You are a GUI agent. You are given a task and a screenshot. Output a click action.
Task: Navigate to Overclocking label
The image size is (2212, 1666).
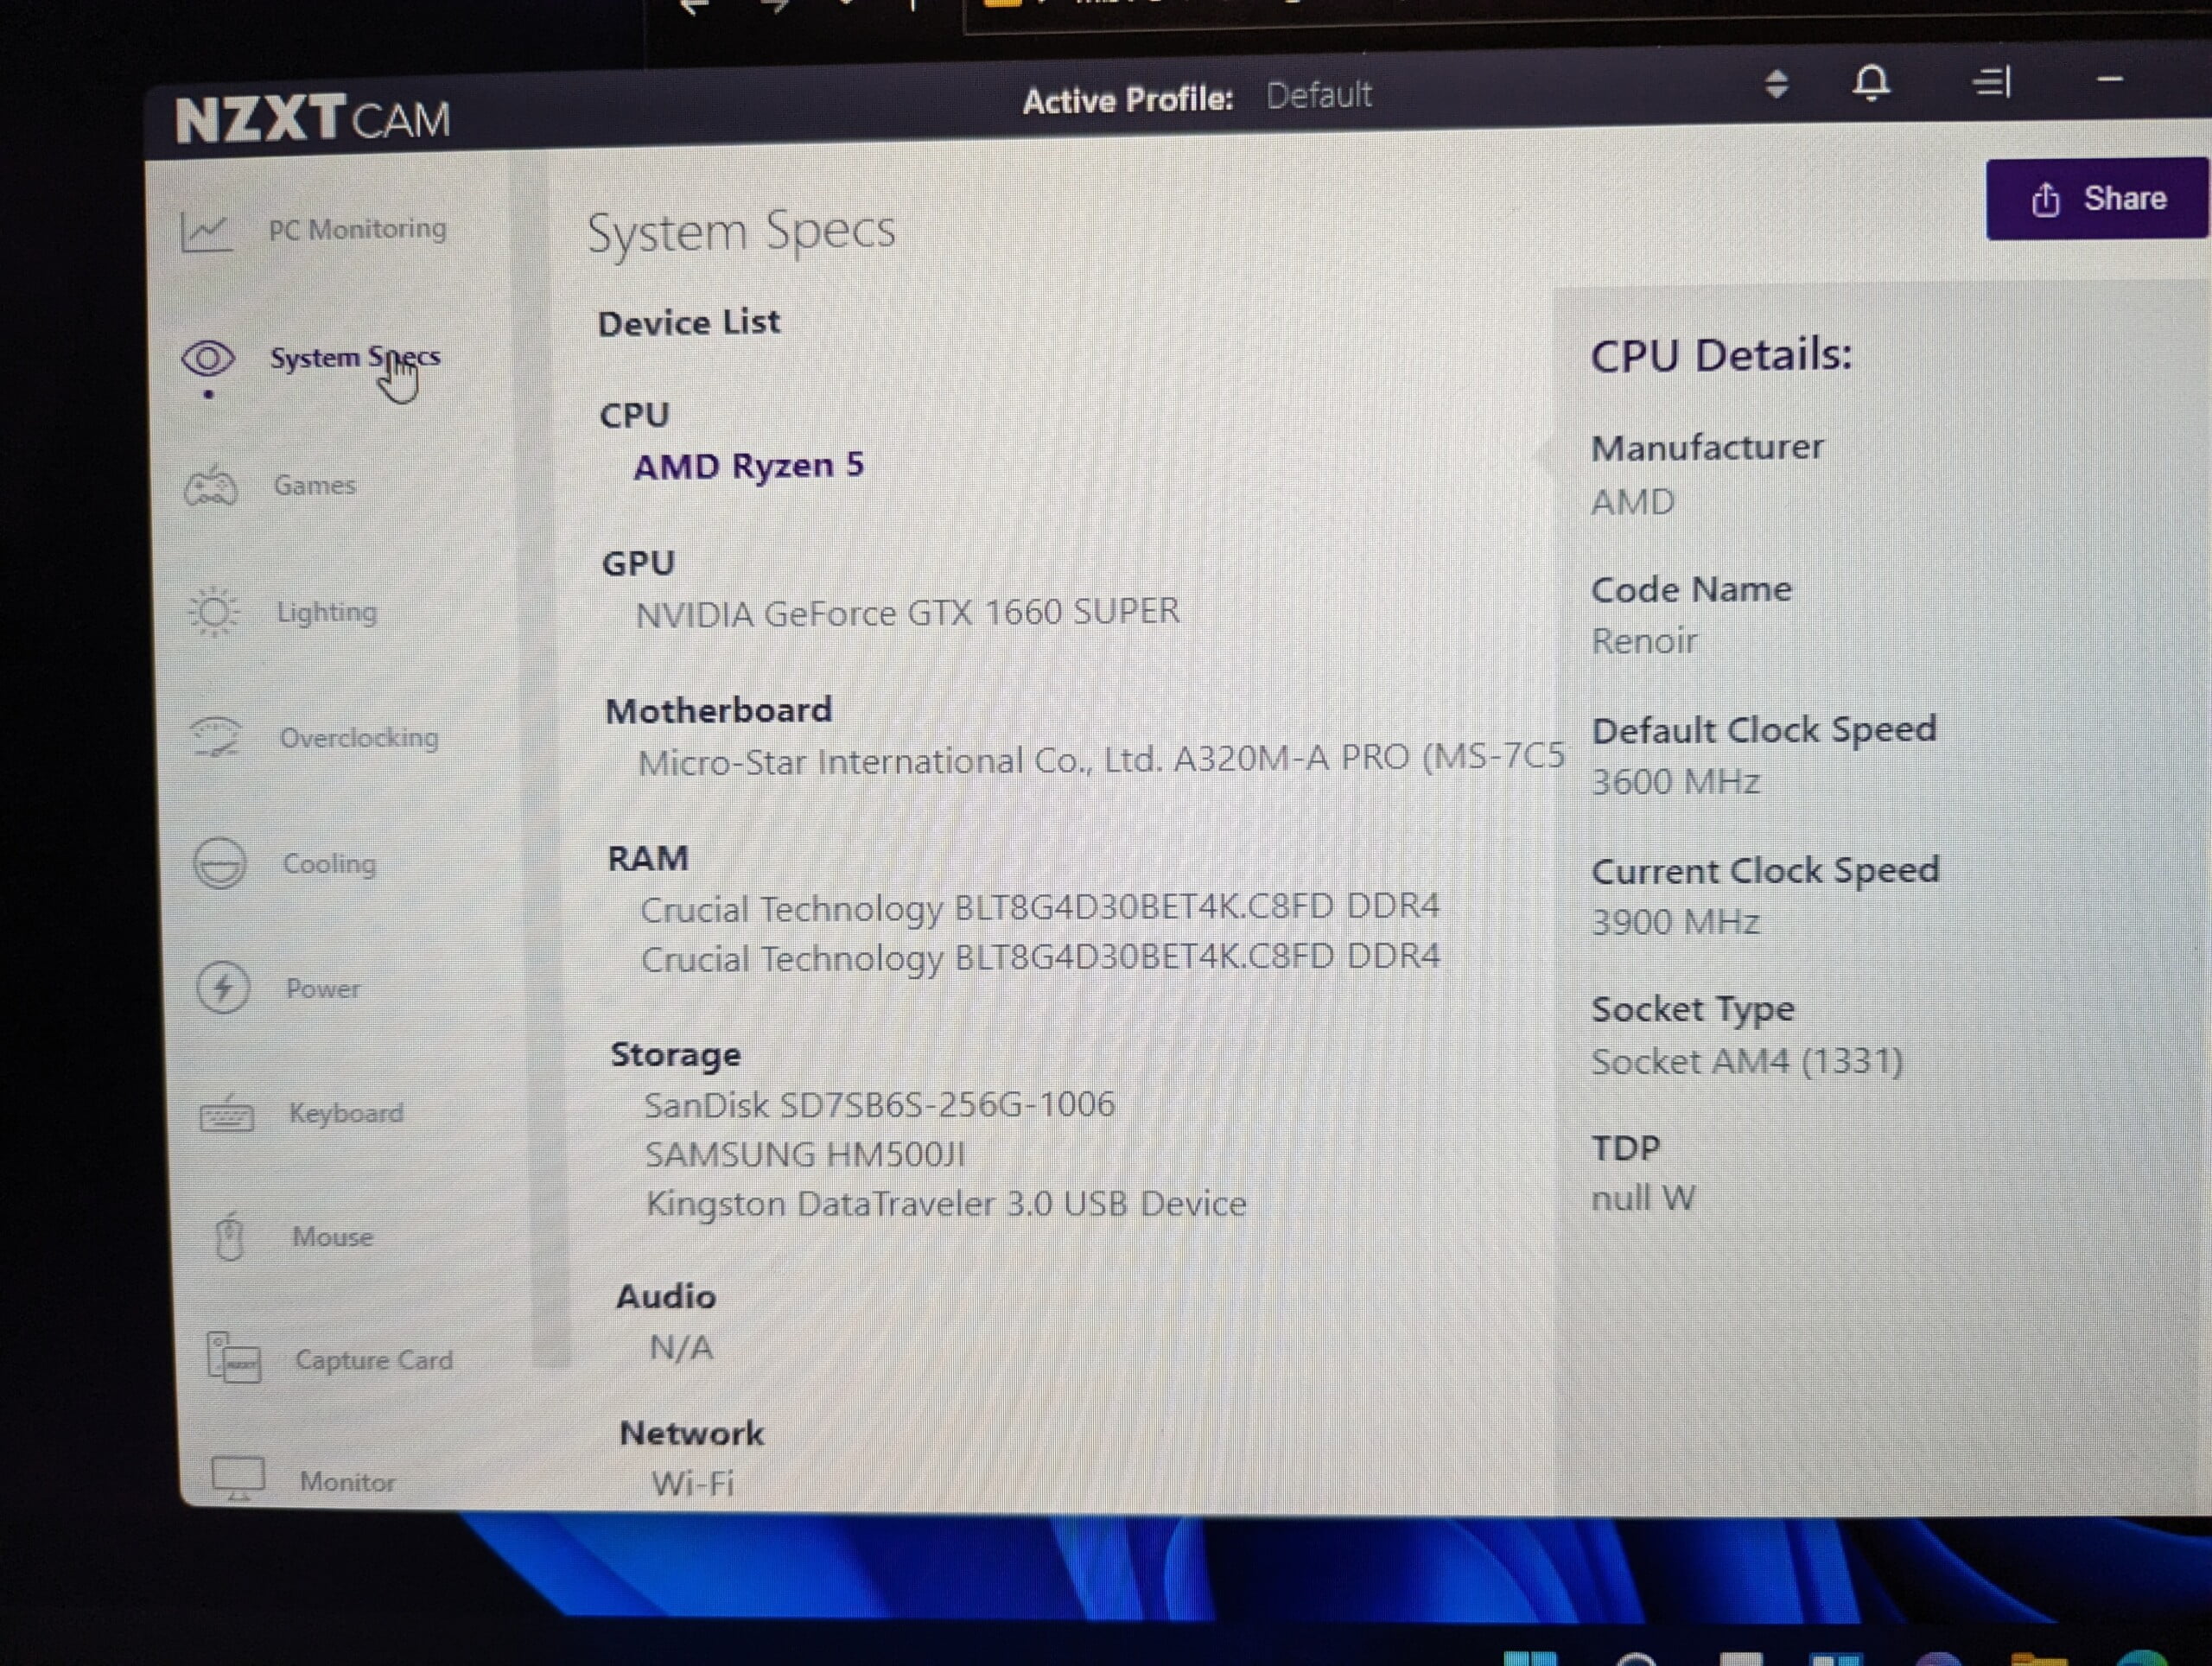click(x=359, y=738)
